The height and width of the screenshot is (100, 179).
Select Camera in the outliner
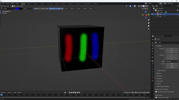coord(161,12)
